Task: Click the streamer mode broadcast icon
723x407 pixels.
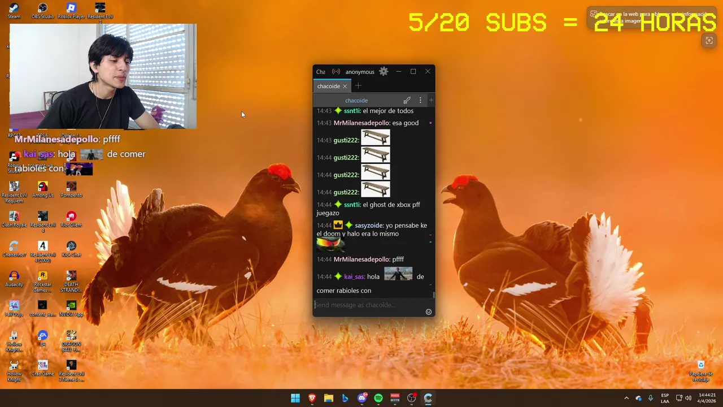Action: pos(336,71)
